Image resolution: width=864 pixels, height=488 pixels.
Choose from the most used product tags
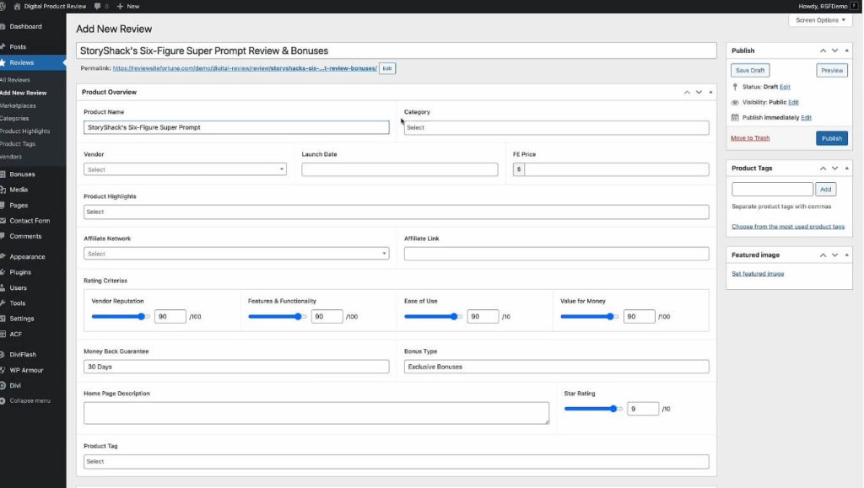[x=788, y=227]
